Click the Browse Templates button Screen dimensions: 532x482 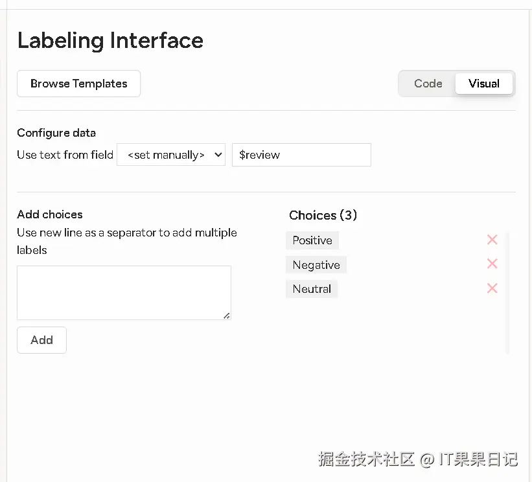point(78,84)
